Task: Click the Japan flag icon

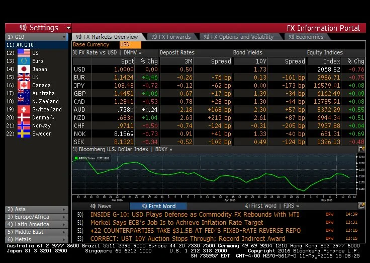Action: 24,69
